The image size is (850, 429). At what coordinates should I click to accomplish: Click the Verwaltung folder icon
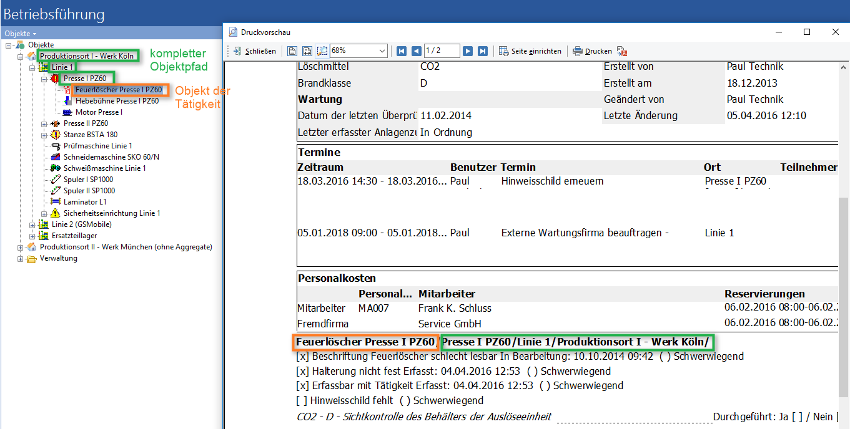click(x=32, y=258)
